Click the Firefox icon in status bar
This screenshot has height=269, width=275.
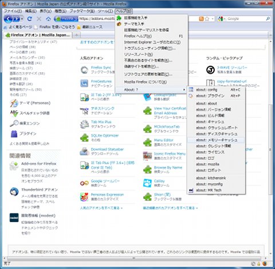pyautogui.click(x=265, y=264)
